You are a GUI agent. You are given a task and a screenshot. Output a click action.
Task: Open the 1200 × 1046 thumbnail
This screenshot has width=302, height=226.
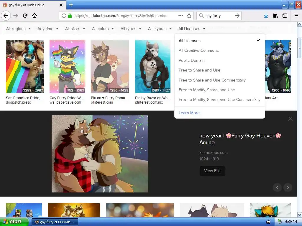click(278, 67)
